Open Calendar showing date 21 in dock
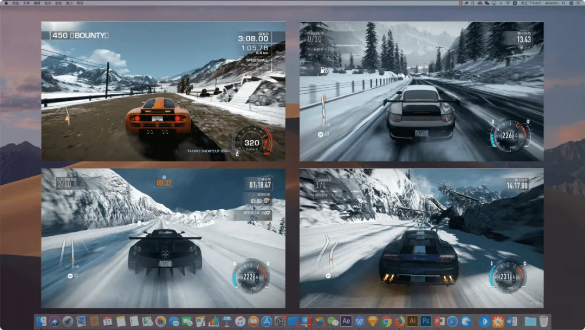 tap(107, 321)
